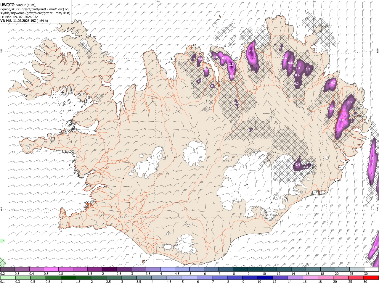
Task: Click the darkest purple 2 swatch, upper legend row
Action: [x=109, y=270]
